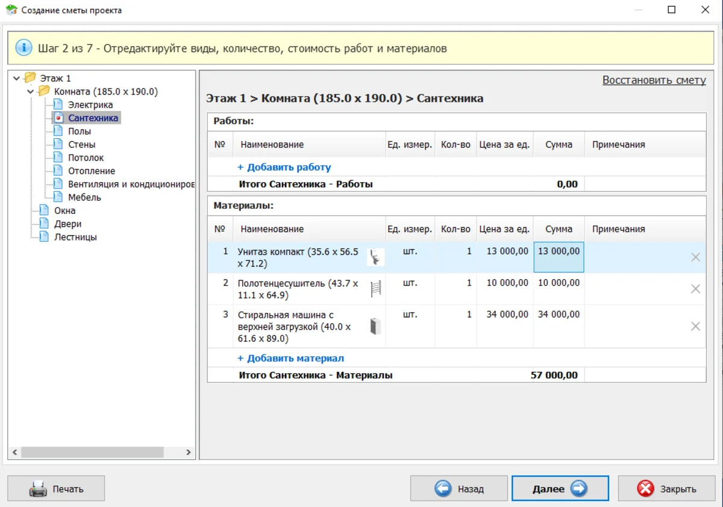Select the 13 000,00 sum cell
This screenshot has height=507, width=723.
coord(559,257)
